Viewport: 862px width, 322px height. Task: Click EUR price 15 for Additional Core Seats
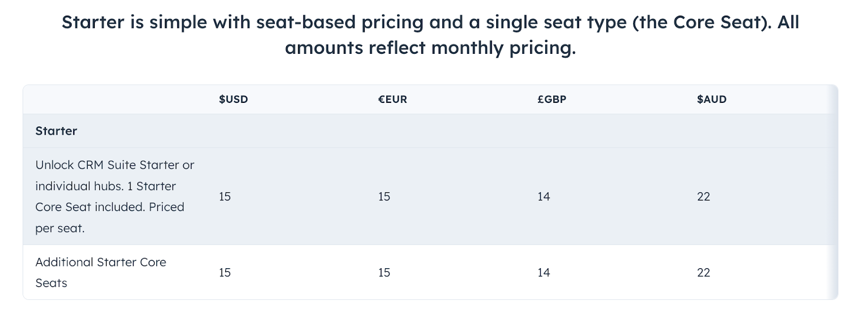coord(384,272)
